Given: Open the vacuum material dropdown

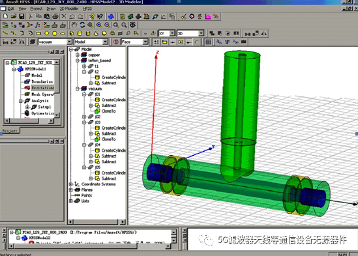Looking at the screenshot, I should 69,42.
